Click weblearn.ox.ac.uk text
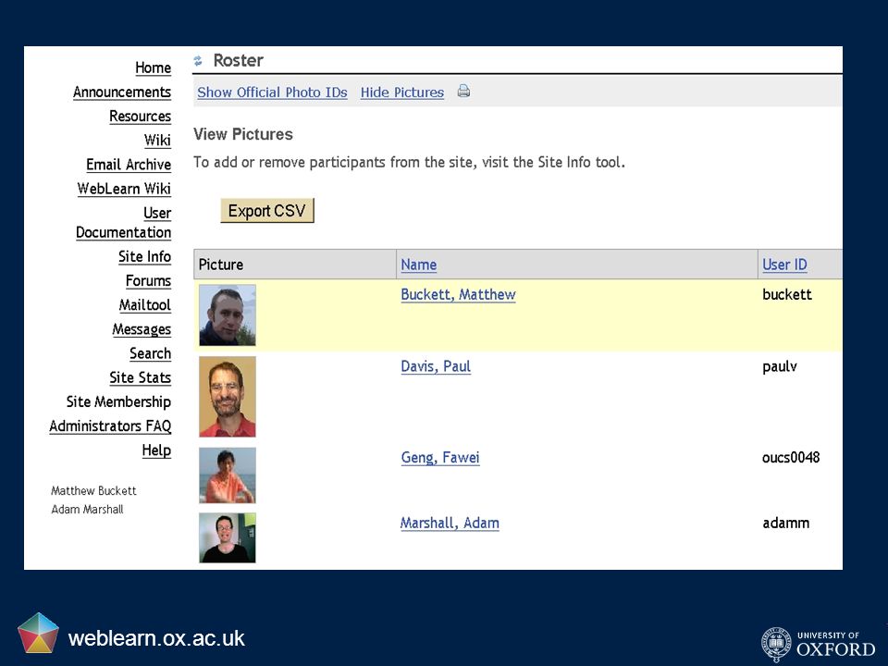The image size is (888, 666). (156, 638)
